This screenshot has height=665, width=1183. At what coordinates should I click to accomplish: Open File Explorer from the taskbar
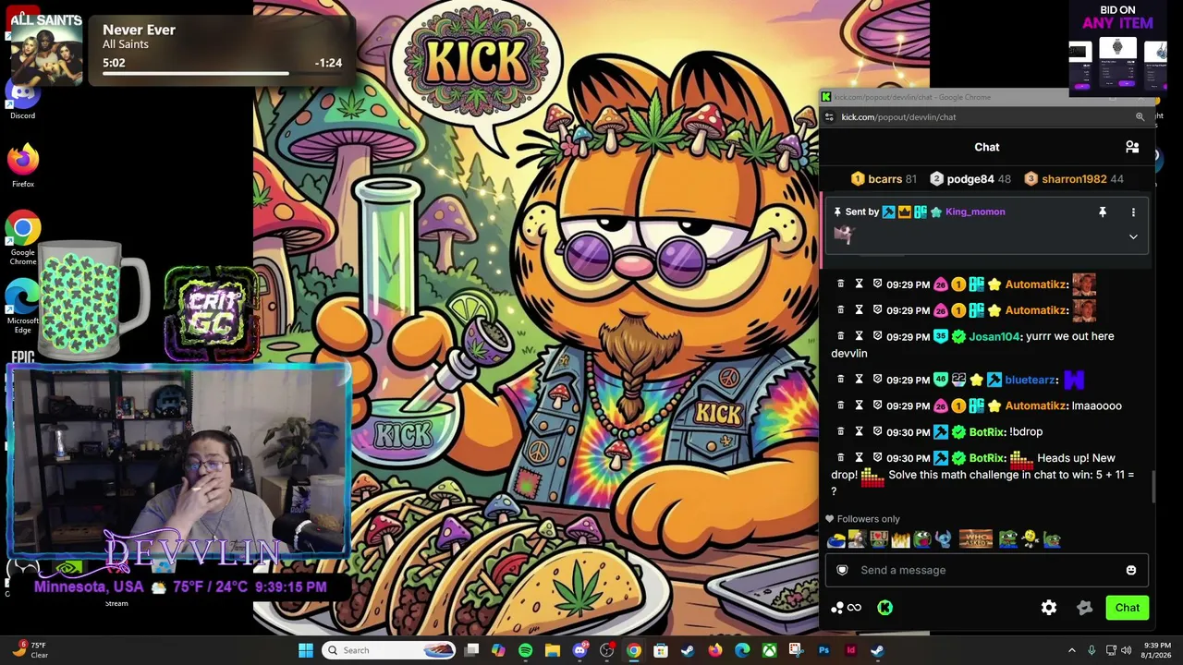click(x=553, y=650)
